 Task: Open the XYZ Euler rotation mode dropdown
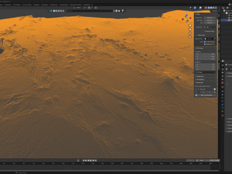tap(205, 72)
